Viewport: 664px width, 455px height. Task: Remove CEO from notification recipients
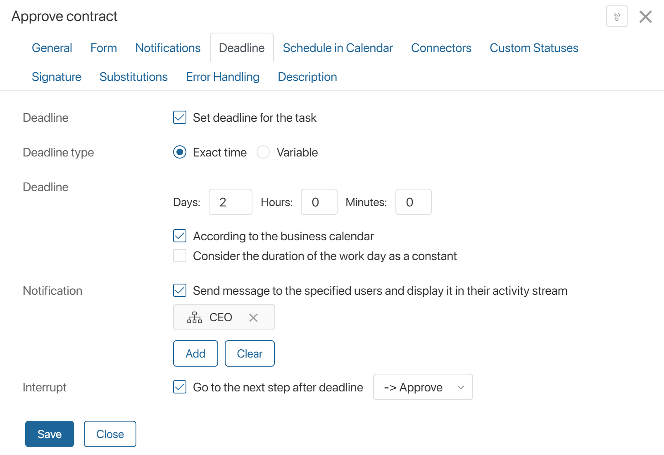[253, 318]
